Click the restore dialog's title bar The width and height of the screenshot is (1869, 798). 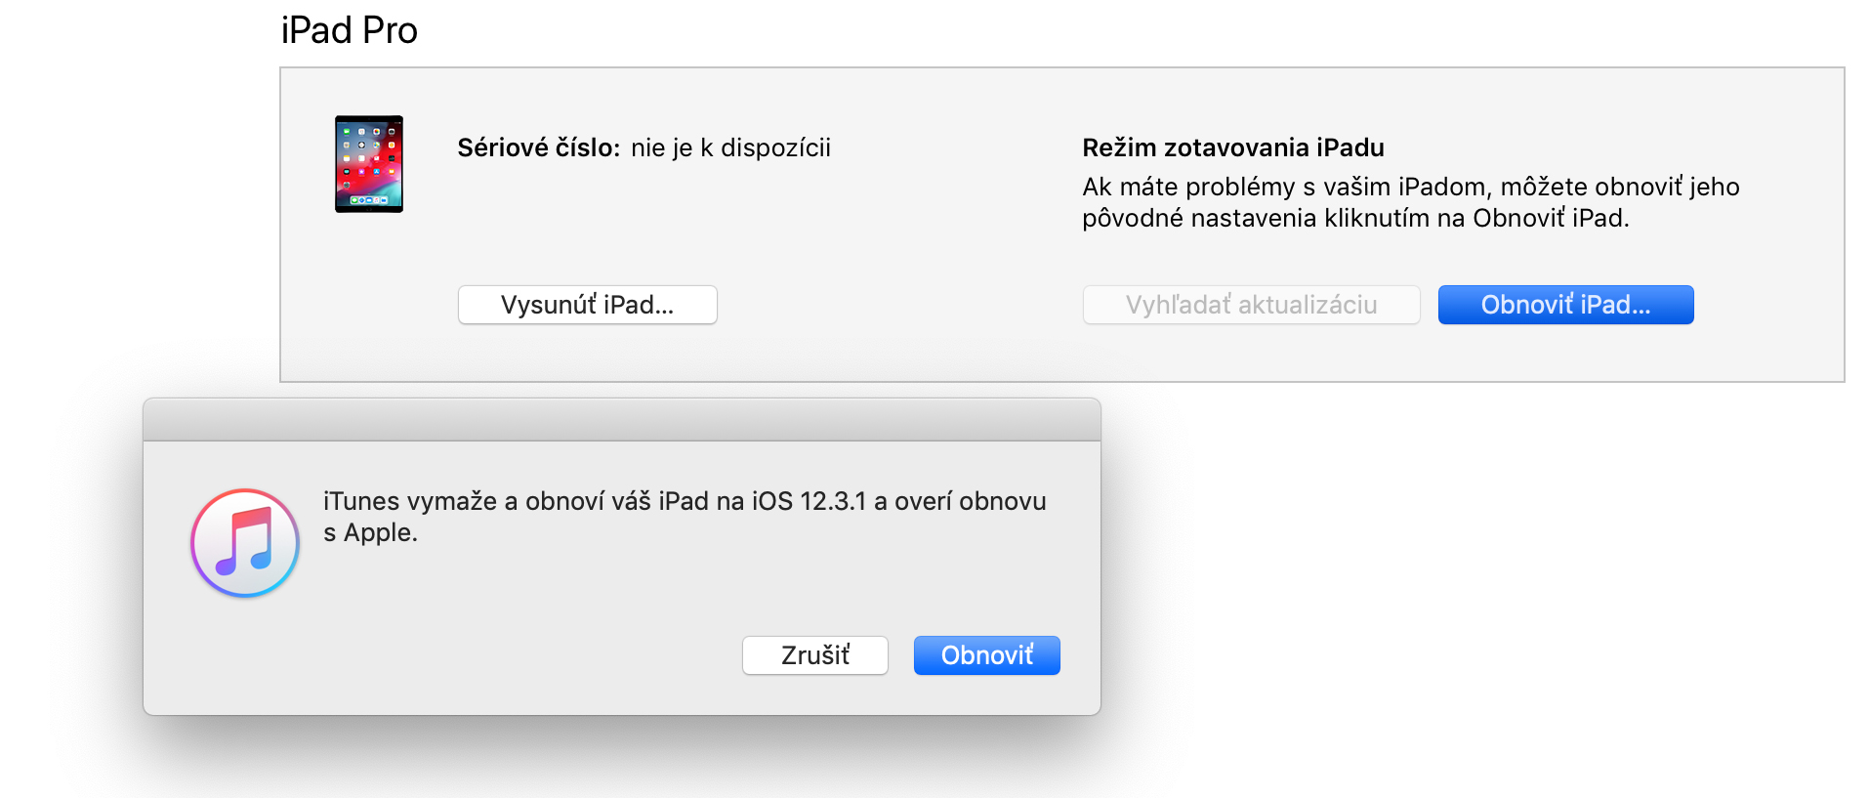pos(622,420)
